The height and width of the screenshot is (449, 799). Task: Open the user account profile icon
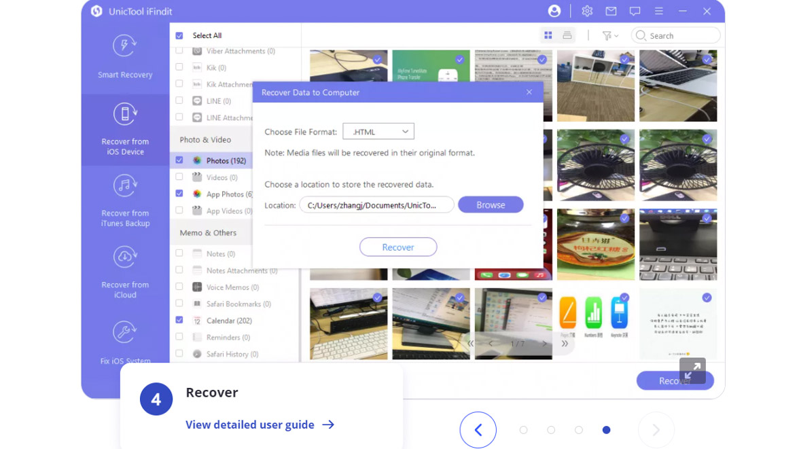click(x=554, y=11)
